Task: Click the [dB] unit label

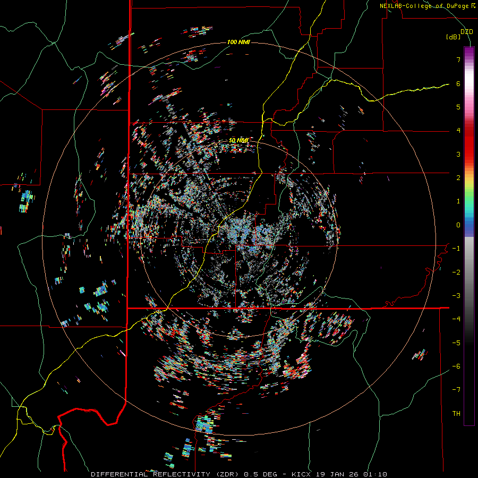Action: tap(453, 37)
